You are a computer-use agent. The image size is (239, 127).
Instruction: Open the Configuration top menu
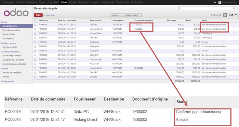[x=137, y=3]
